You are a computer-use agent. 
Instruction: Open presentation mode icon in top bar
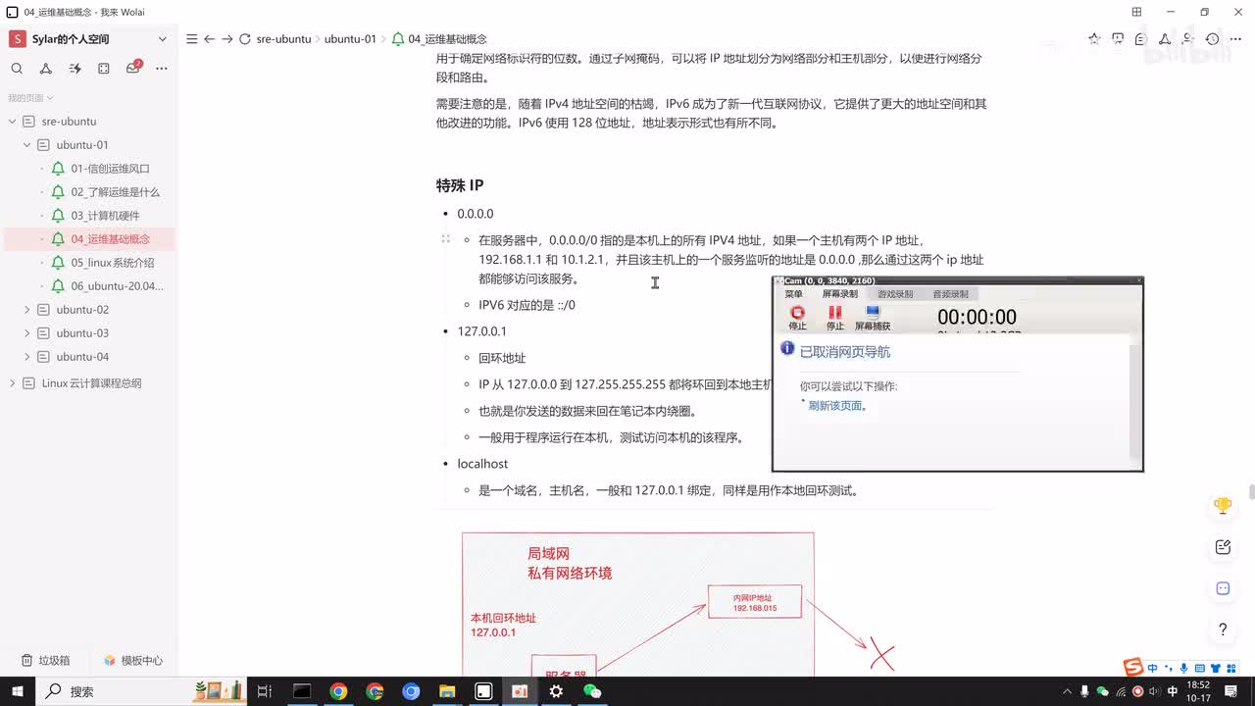(1118, 39)
